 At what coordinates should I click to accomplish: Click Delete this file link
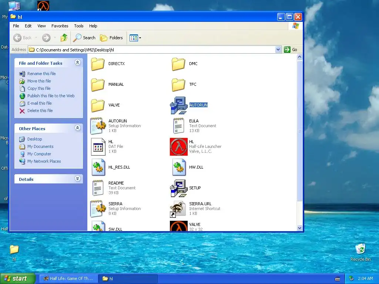[40, 111]
